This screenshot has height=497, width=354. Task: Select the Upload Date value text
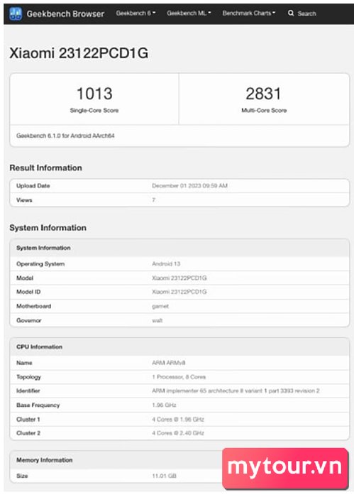(x=189, y=186)
